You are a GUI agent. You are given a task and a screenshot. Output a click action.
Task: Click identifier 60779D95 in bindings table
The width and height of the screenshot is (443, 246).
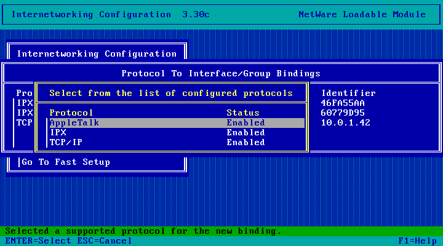343,113
